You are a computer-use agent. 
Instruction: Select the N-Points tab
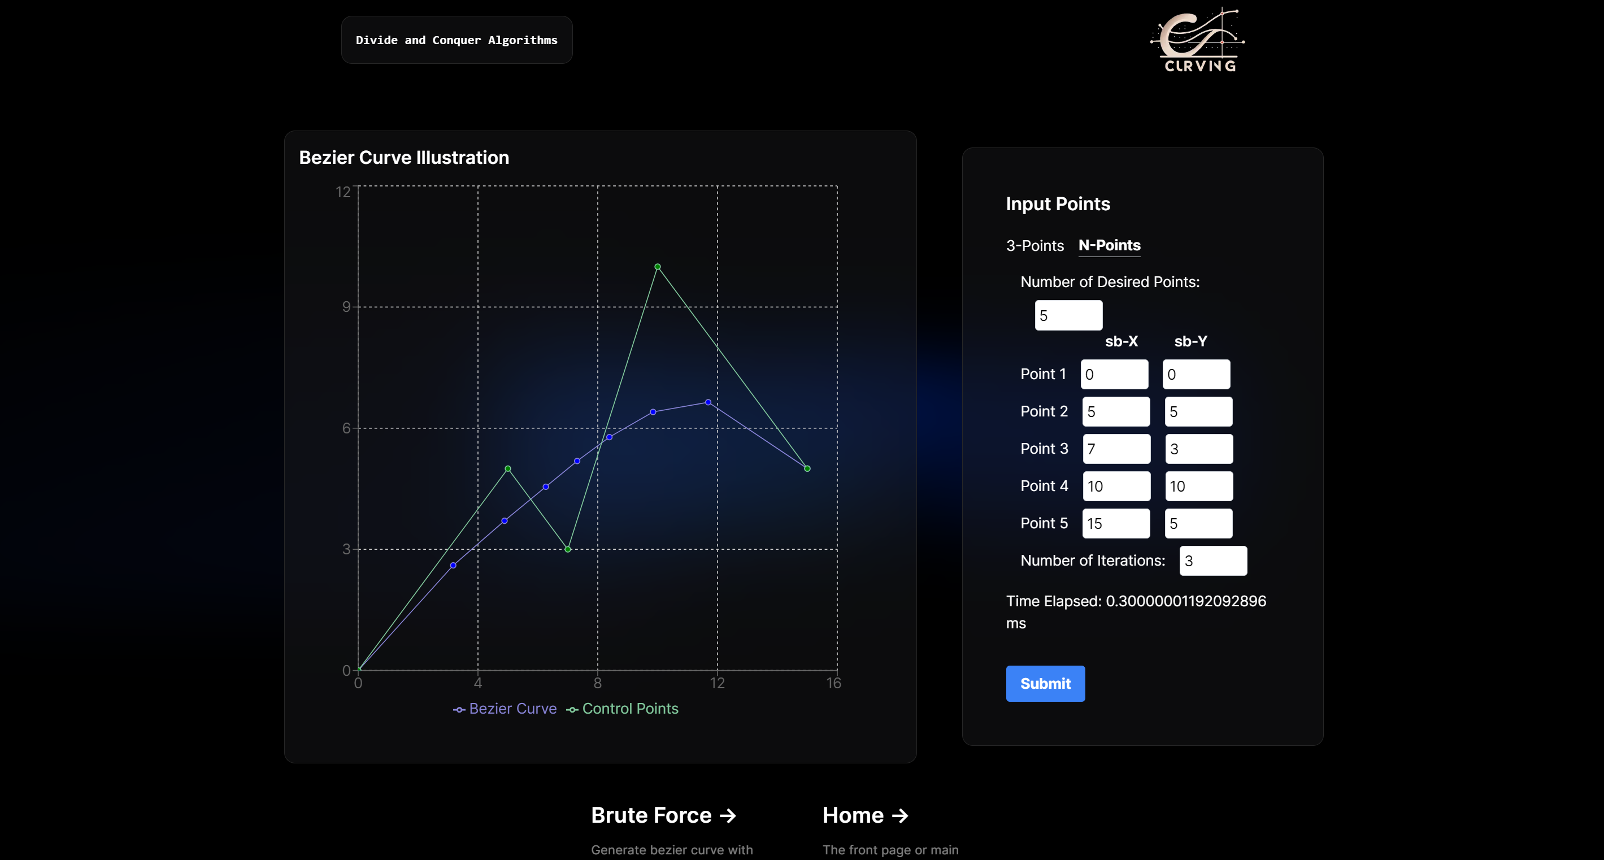click(x=1109, y=245)
